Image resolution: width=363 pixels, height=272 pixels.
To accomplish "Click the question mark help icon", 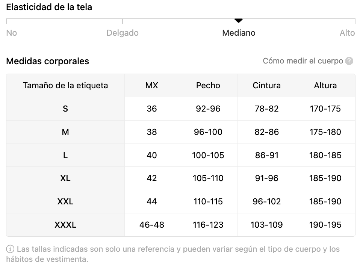I will coord(349,61).
